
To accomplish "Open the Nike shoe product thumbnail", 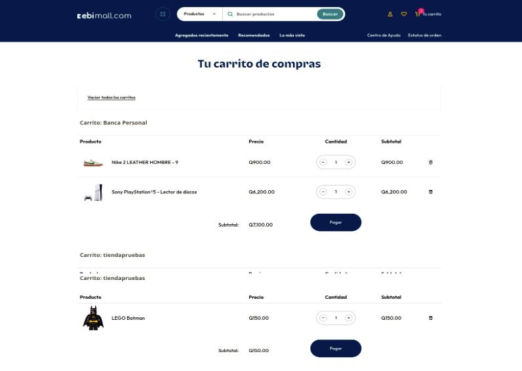I will coord(93,163).
